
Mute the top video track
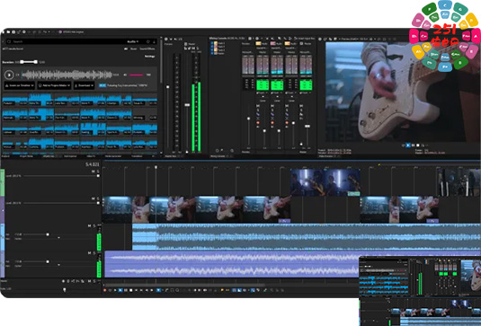pos(94,172)
